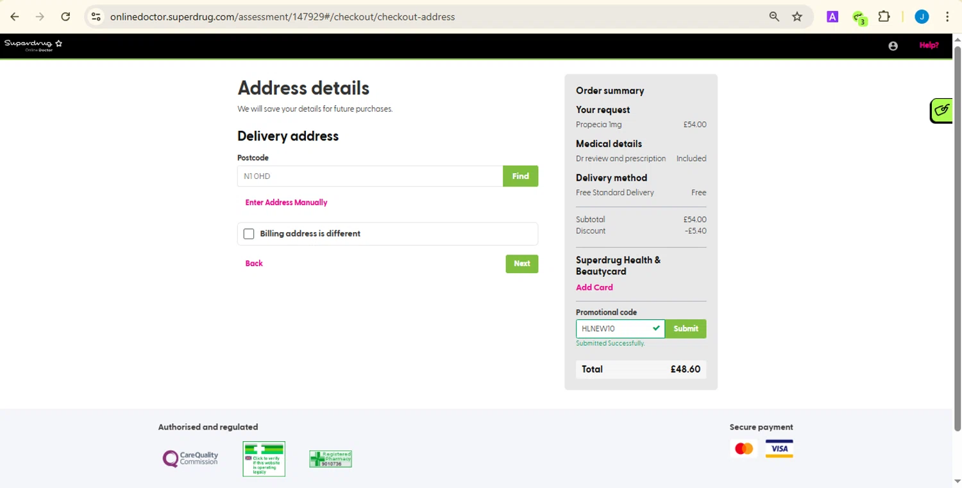Click the browser forward arrow
Viewport: 962px width, 488px height.
[40, 17]
